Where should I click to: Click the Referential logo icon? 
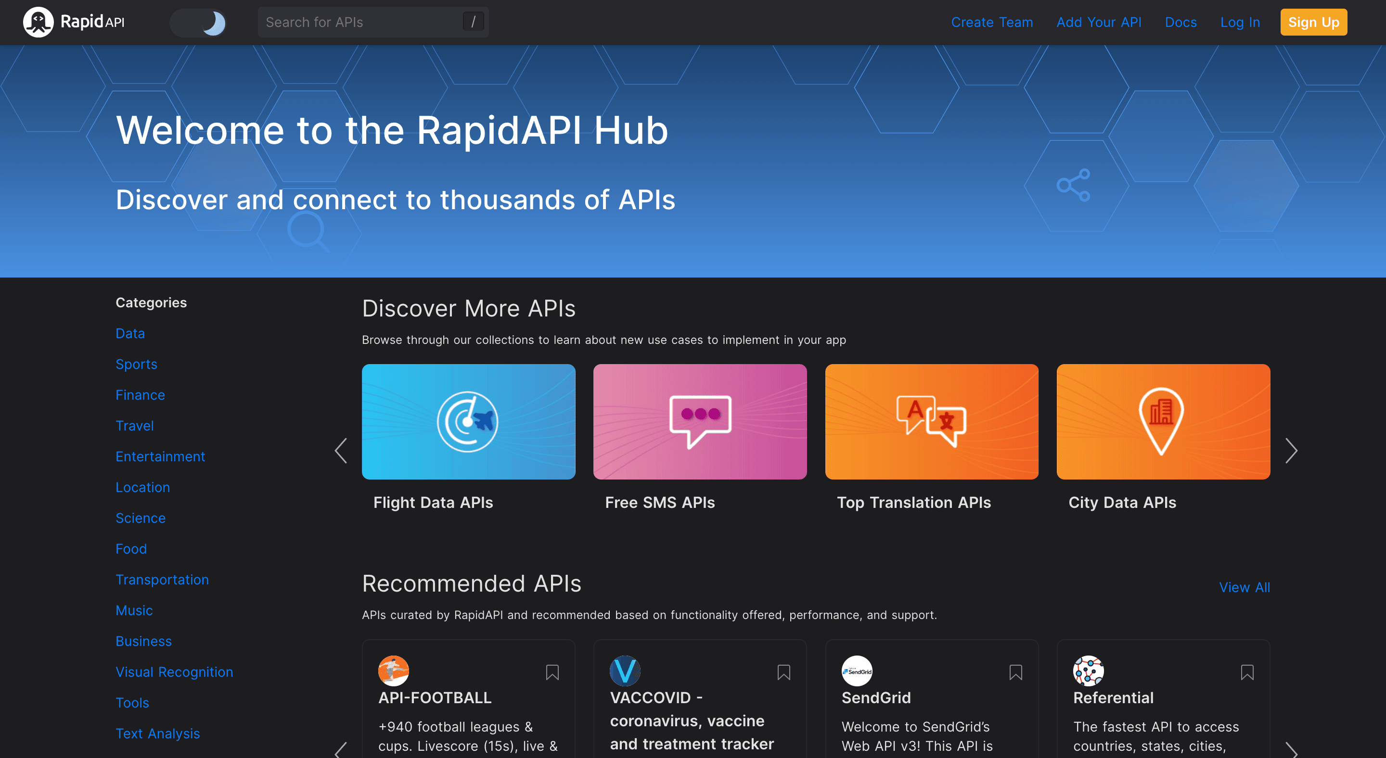(x=1089, y=671)
